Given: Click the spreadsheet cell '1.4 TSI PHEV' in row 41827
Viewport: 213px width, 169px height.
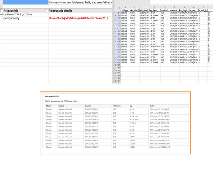Looking at the screenshot, I should pos(155,47).
